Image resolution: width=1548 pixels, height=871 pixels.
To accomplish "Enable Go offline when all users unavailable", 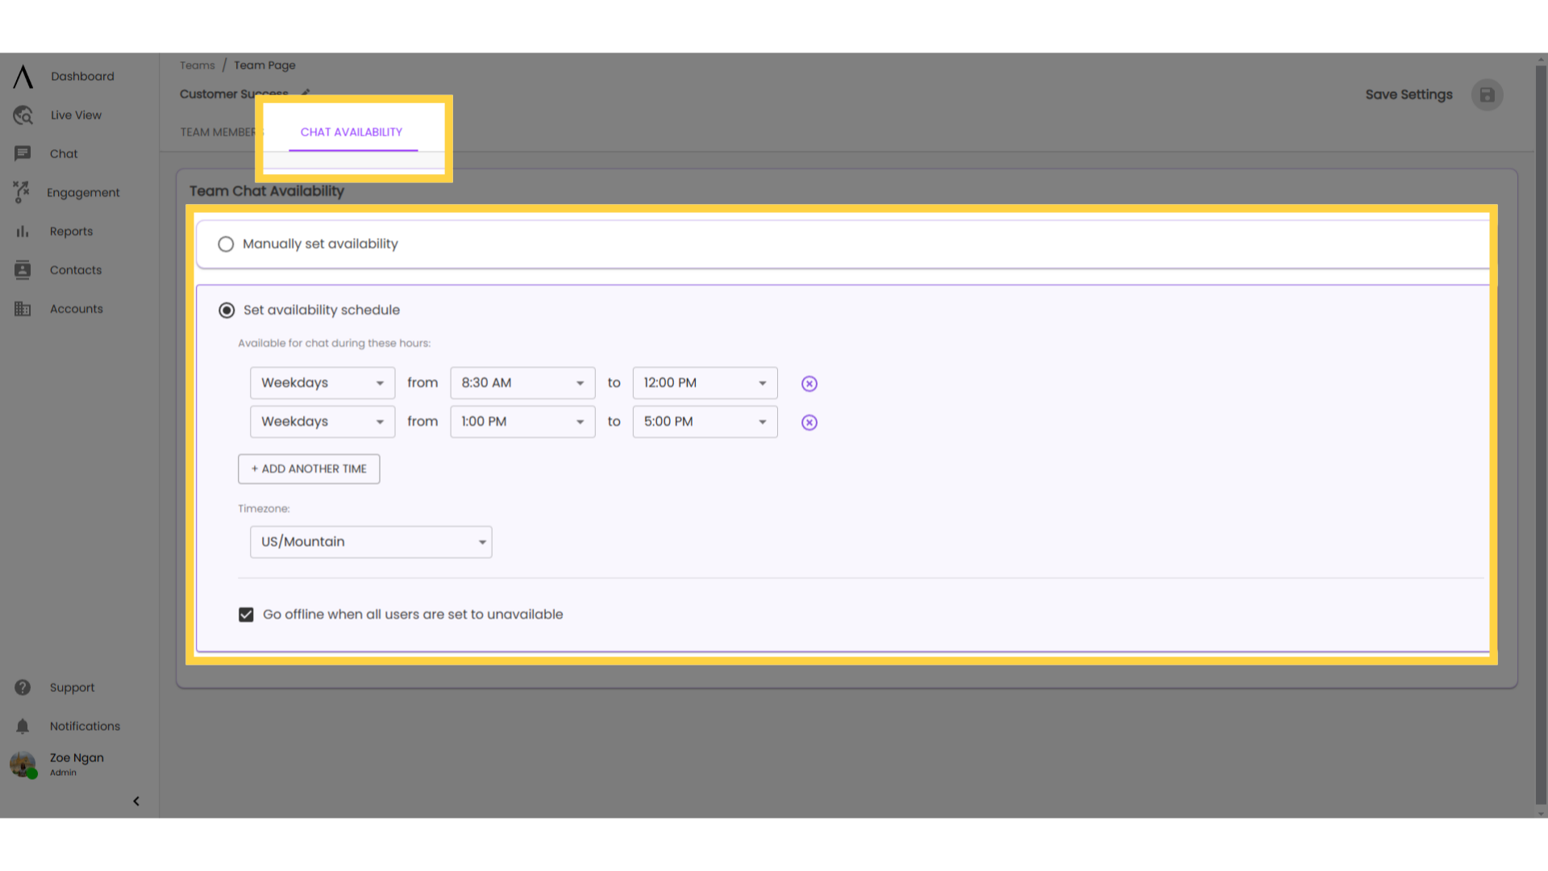I will (x=246, y=614).
